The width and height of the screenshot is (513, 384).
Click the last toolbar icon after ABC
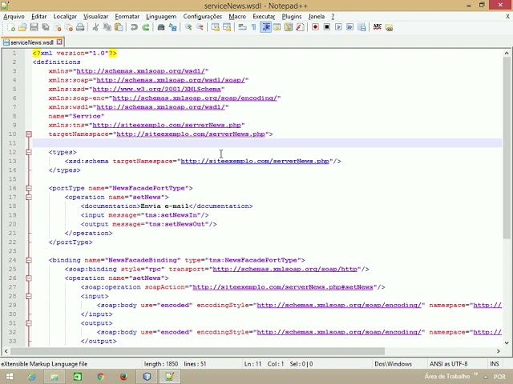(389, 27)
